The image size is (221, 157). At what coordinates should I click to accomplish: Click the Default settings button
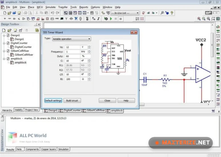point(53,100)
